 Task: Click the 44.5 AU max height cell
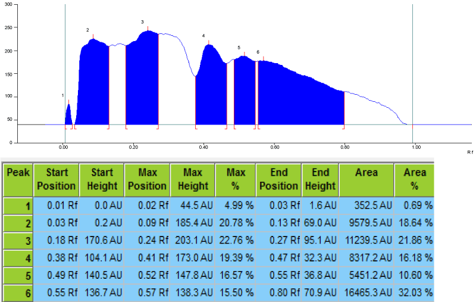192,206
